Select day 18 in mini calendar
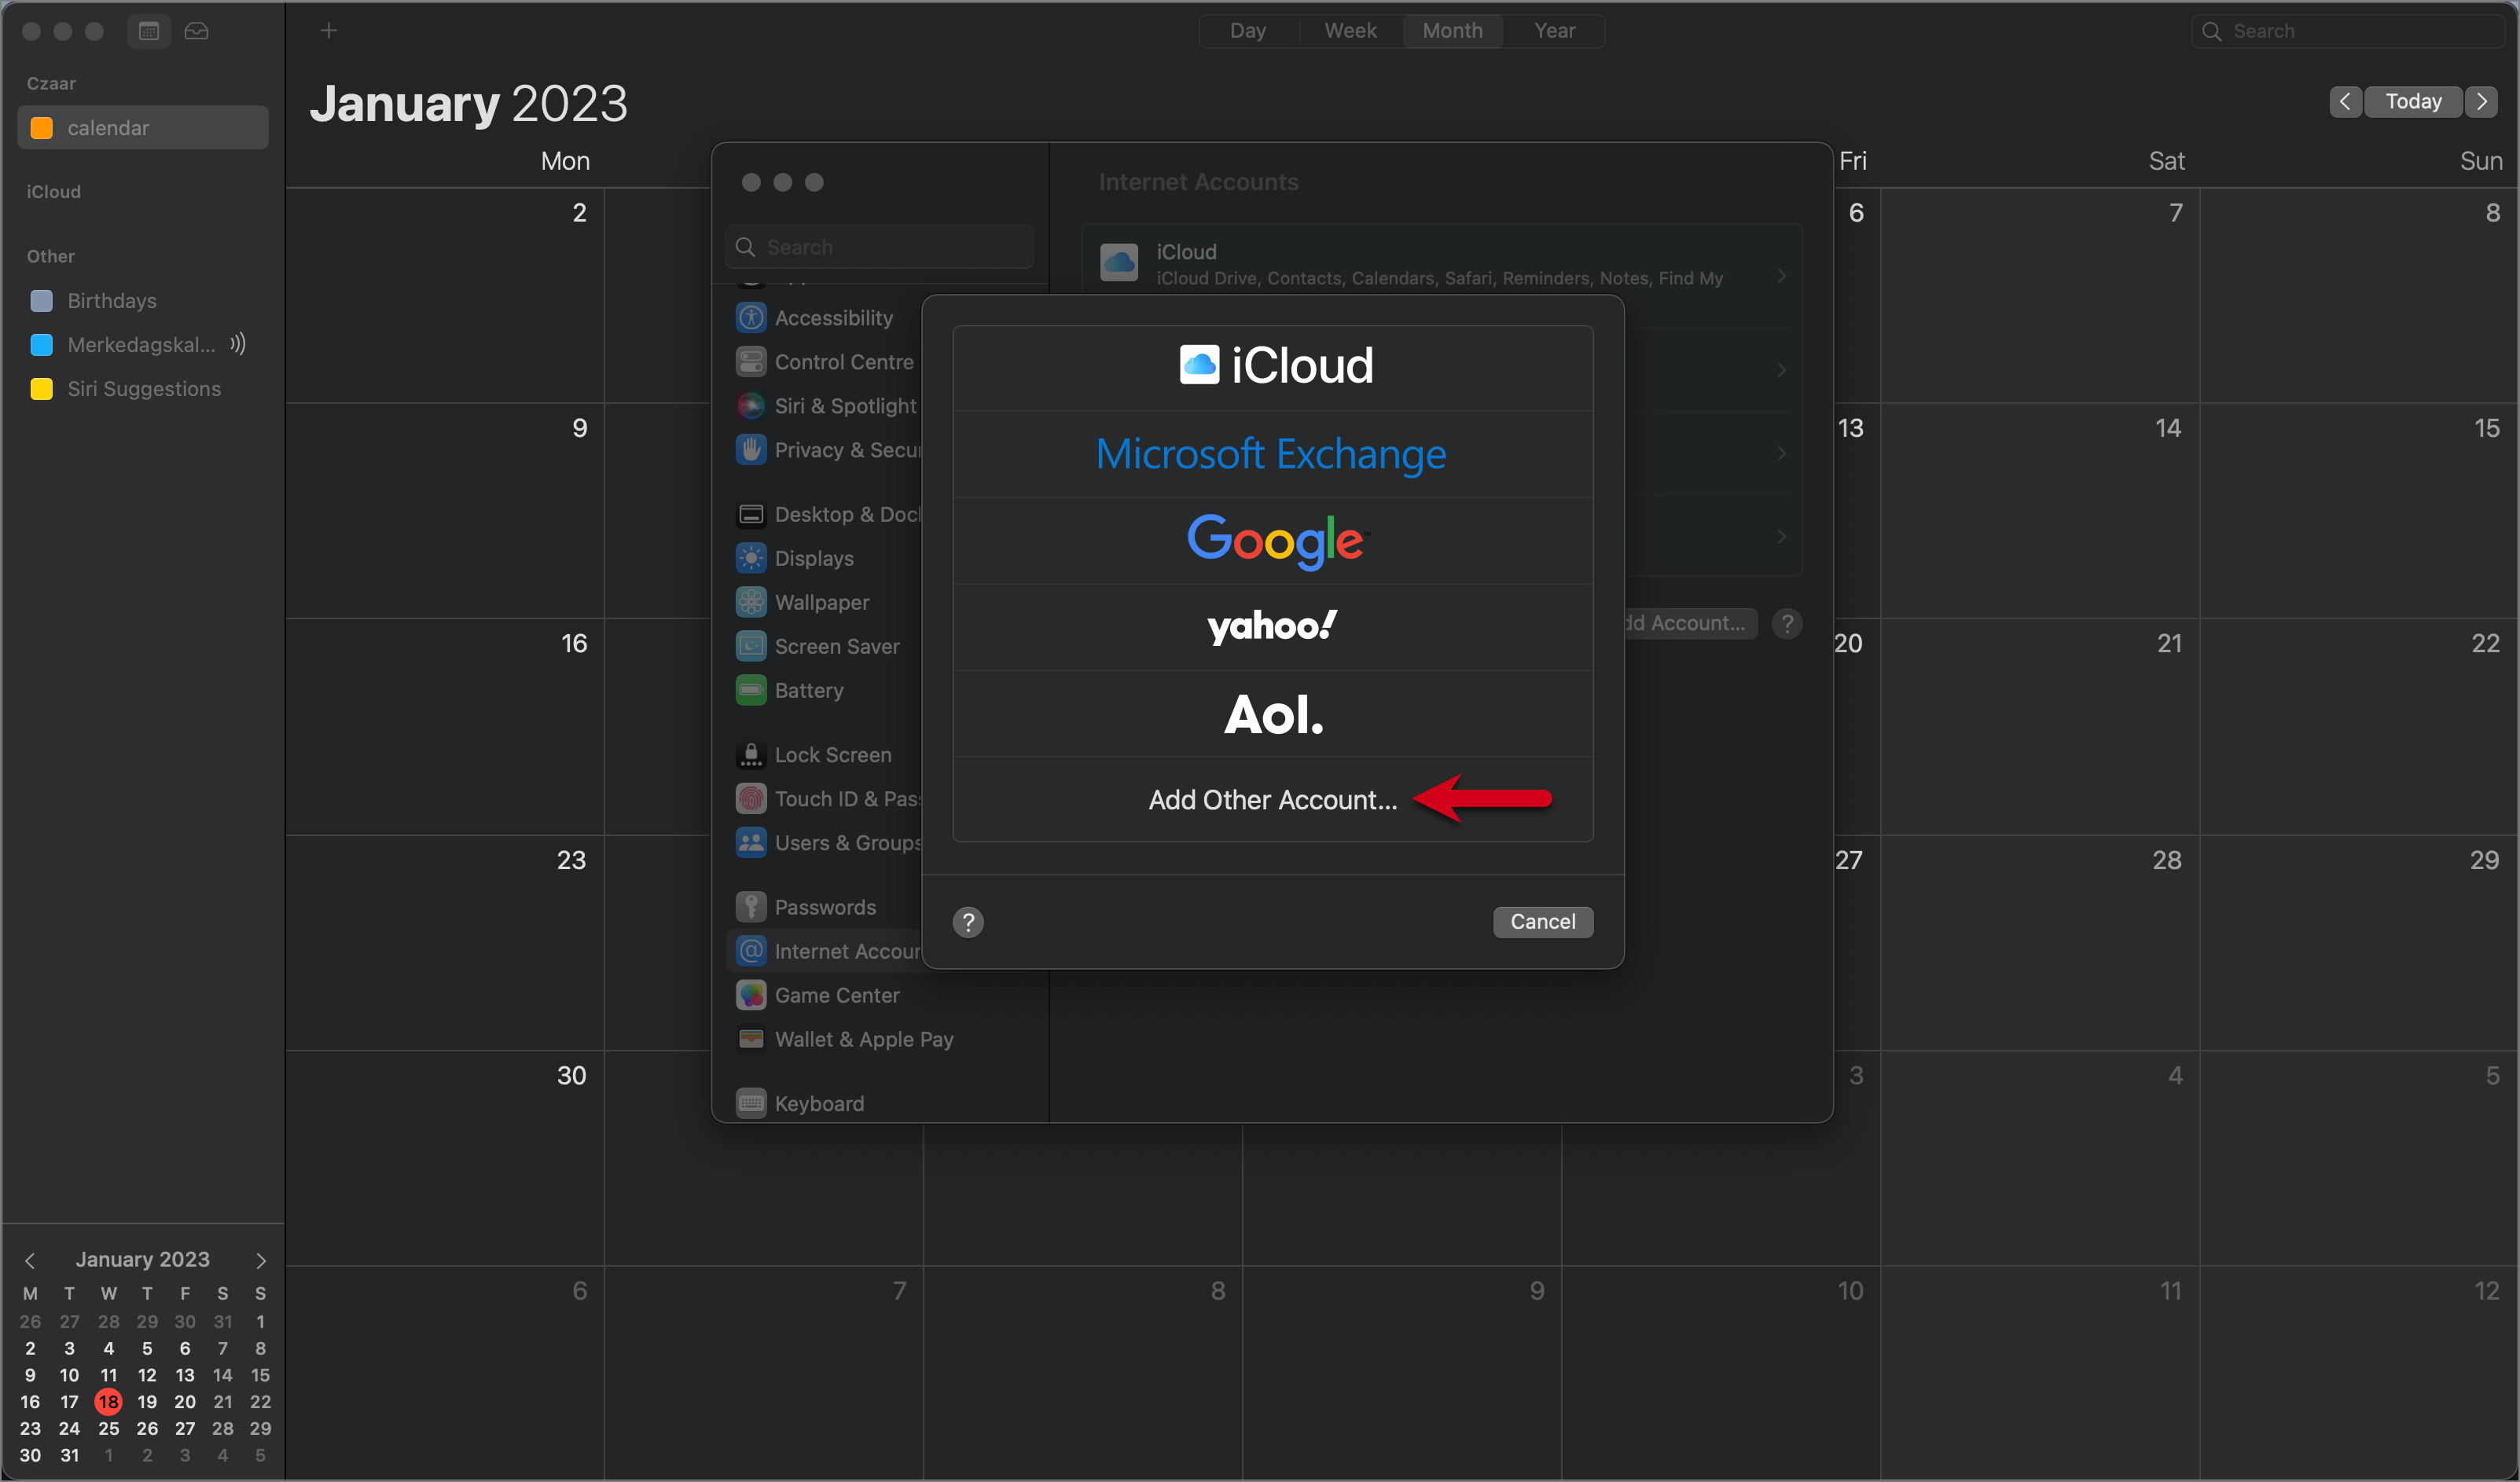Image resolution: width=2520 pixels, height=1482 pixels. click(x=108, y=1402)
